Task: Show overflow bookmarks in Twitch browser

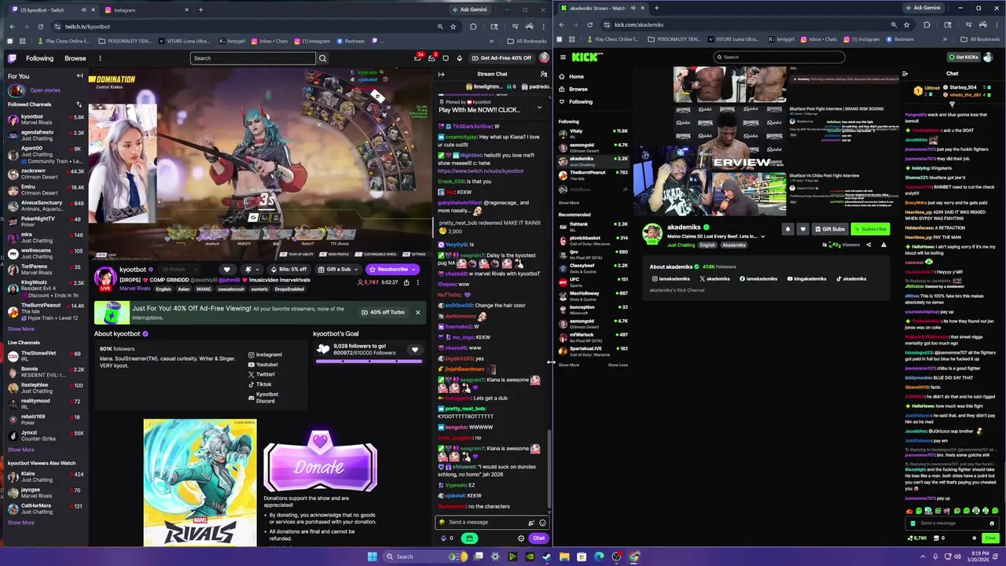Action: click(x=493, y=41)
